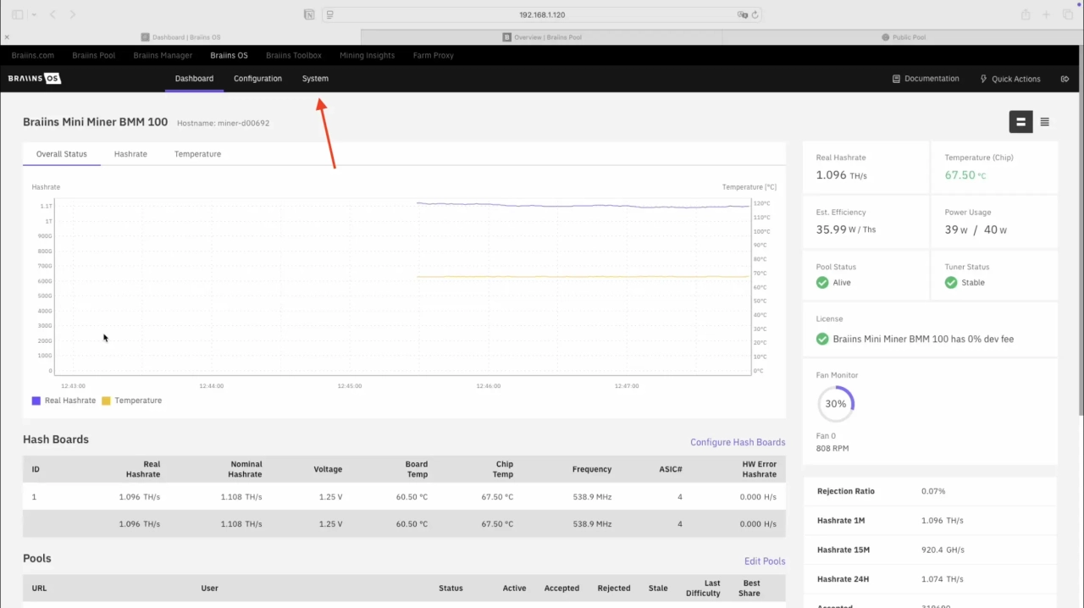Open the Configuration menu

[257, 79]
